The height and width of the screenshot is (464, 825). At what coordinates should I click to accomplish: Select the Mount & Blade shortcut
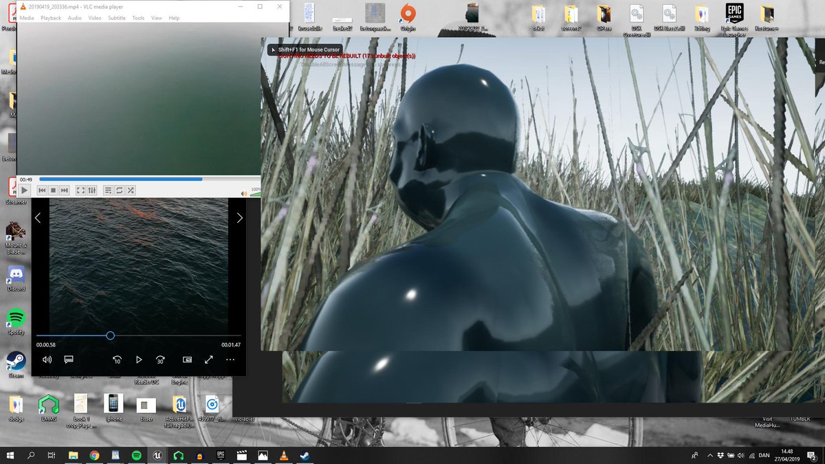(16, 237)
